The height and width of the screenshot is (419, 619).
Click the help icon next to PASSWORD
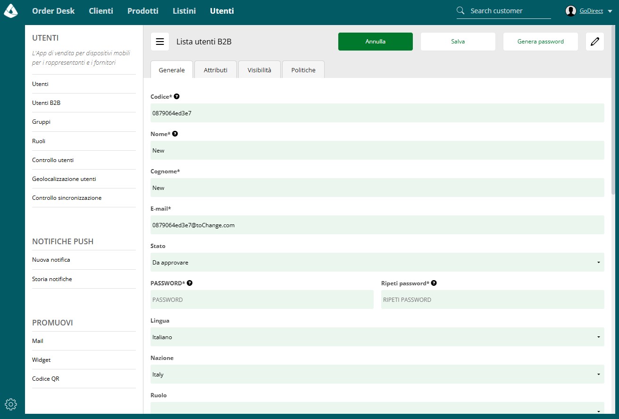click(190, 283)
